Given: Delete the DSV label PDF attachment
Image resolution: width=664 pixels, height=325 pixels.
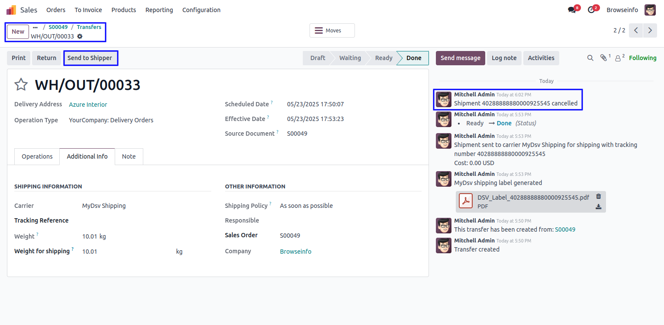Looking at the screenshot, I should point(598,197).
